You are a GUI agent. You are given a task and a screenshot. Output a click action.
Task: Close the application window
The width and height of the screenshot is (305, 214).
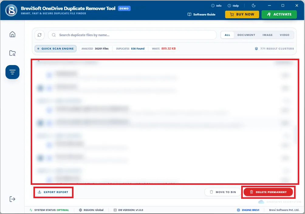pos(296,5)
